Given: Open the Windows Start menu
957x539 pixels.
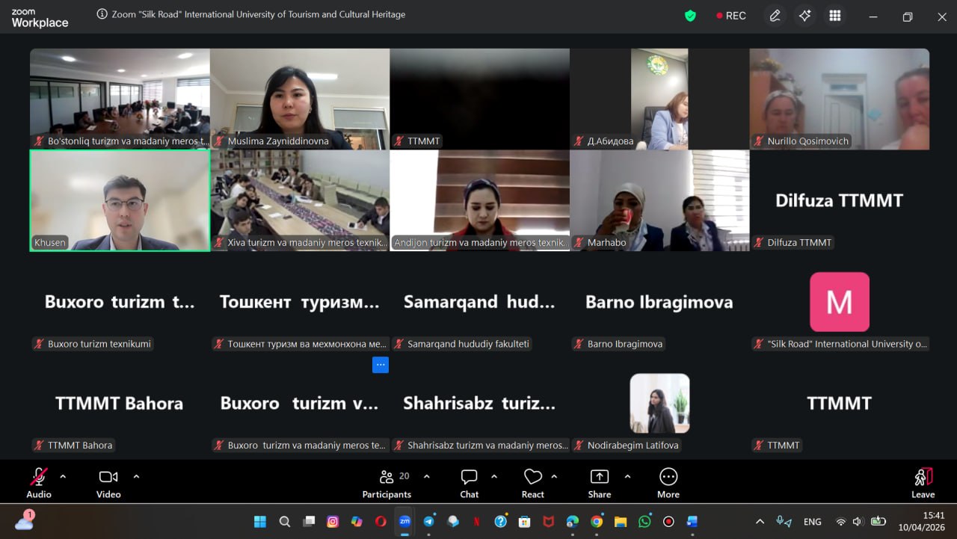Looking at the screenshot, I should point(260,521).
